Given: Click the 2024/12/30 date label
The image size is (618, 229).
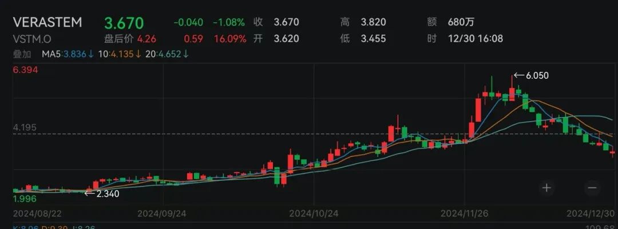Looking at the screenshot, I should 591,213.
